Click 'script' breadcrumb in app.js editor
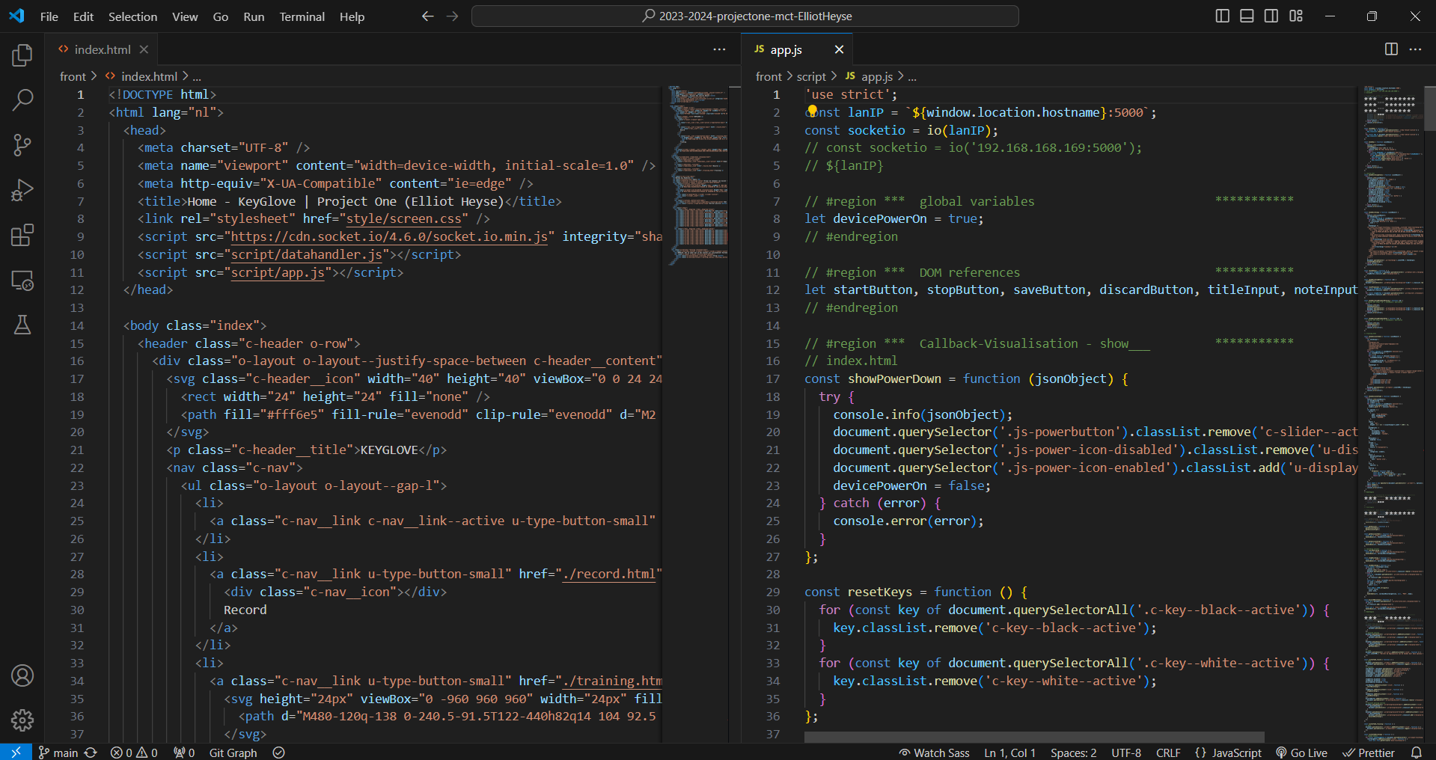 click(x=811, y=76)
